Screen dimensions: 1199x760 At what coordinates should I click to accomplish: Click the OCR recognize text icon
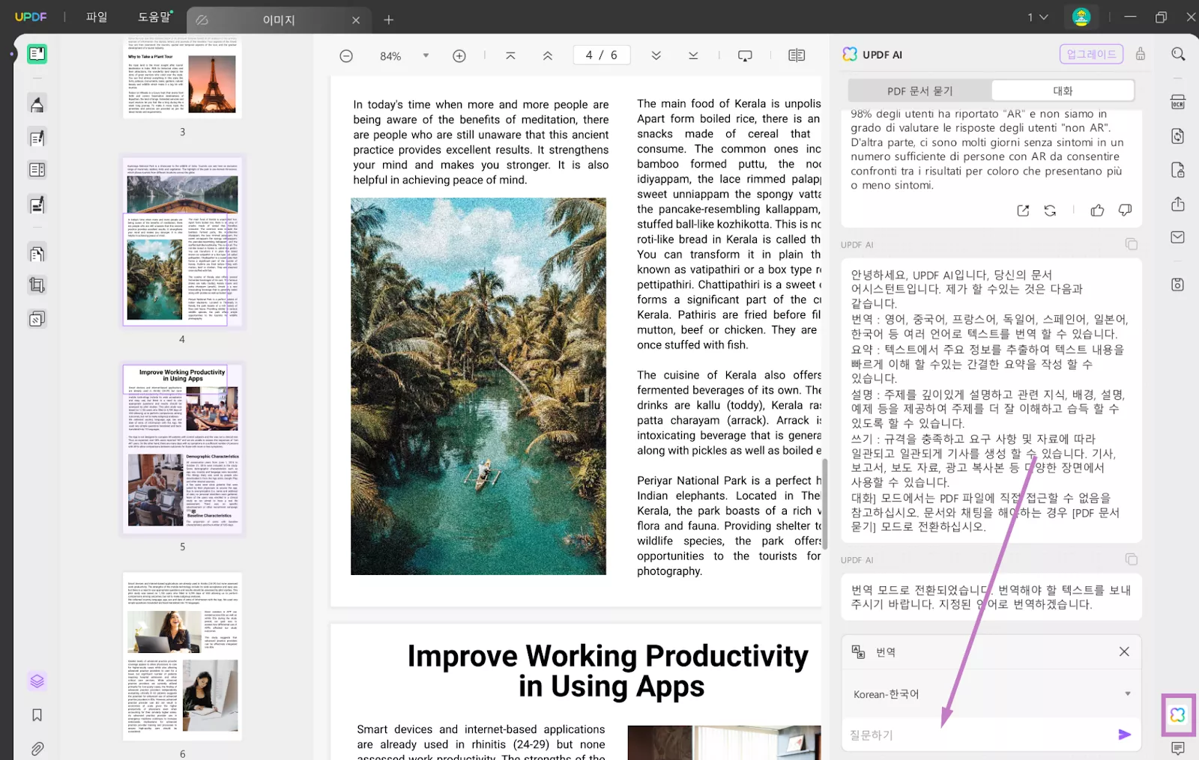tap(1177, 103)
